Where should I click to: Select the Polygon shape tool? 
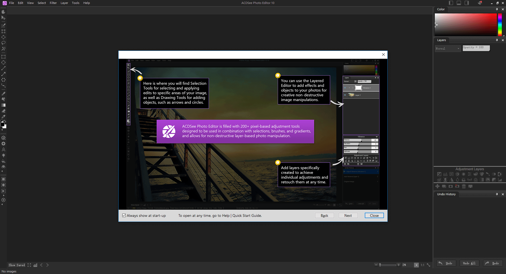click(3, 80)
